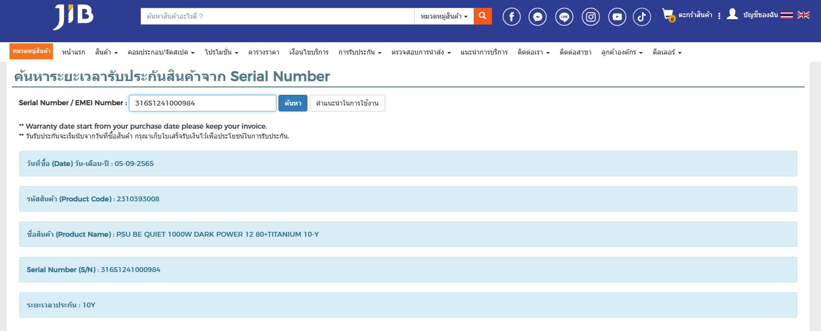Select the purchase date 05-09-2565 row
This screenshot has height=331, width=821.
tap(408, 164)
